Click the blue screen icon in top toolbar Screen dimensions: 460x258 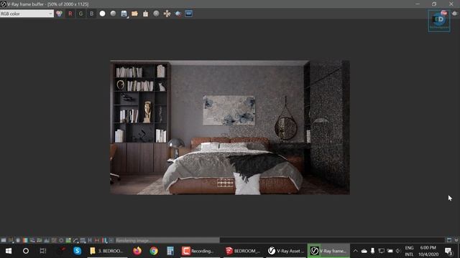point(188,14)
